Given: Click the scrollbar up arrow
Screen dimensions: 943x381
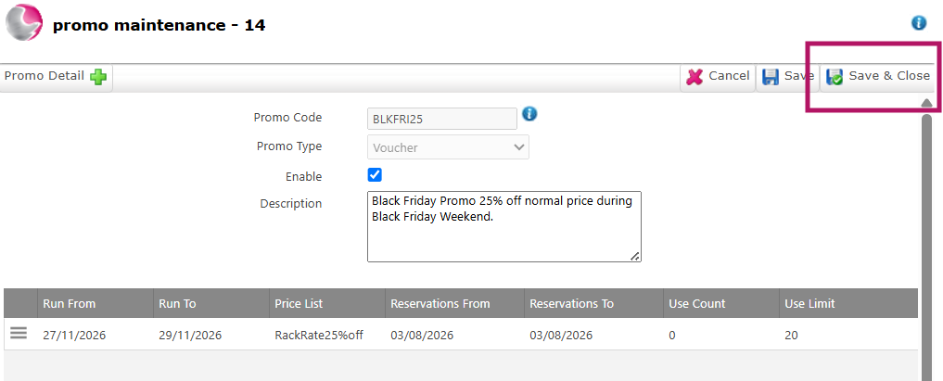Looking at the screenshot, I should tap(926, 104).
